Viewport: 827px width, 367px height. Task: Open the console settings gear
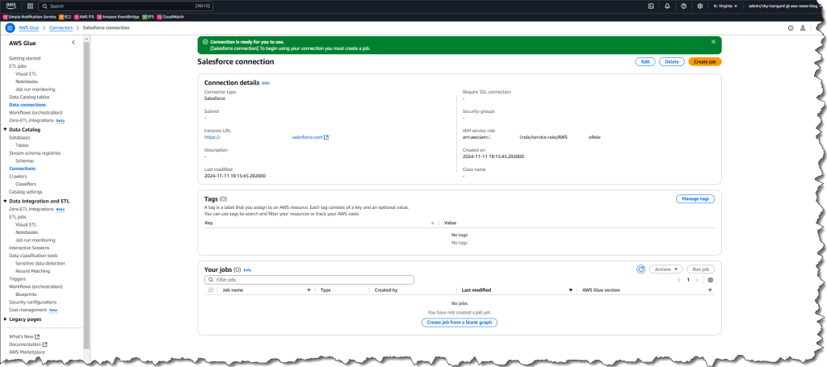[700, 6]
